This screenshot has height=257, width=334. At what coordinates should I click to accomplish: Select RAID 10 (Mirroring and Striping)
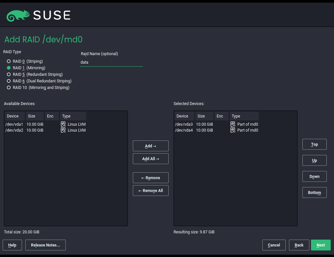coord(9,88)
